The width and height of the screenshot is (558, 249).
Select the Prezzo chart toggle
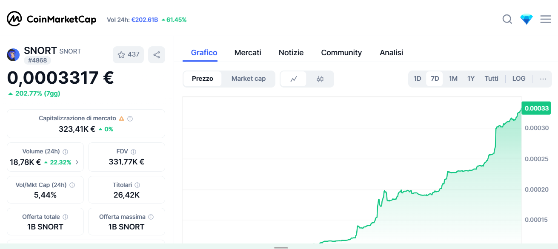click(203, 79)
